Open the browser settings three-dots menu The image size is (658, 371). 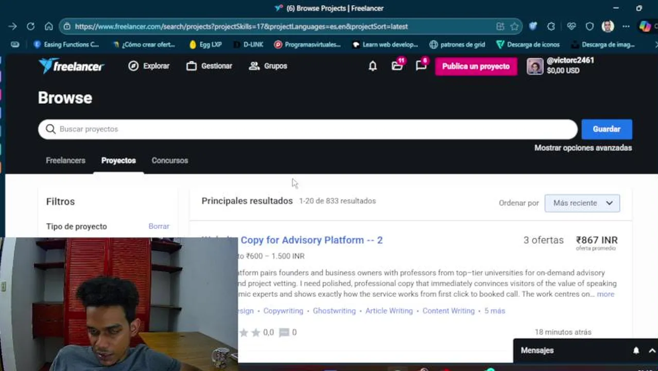(626, 26)
